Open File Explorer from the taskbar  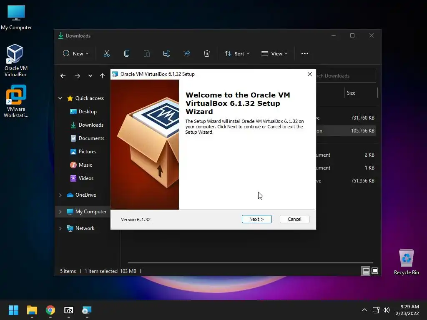coord(32,310)
